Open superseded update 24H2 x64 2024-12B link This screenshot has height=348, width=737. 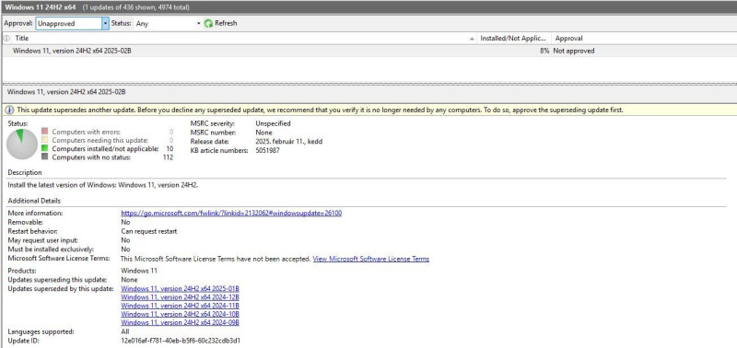180,297
